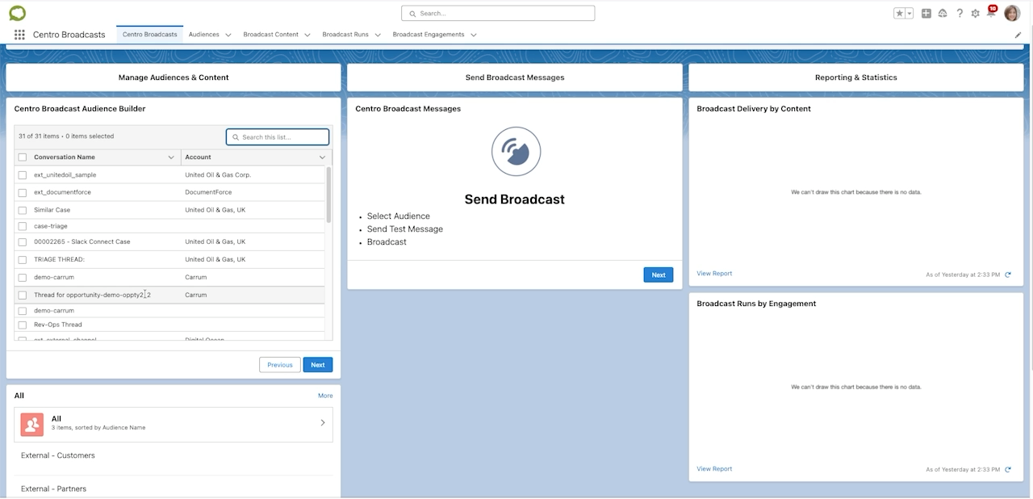Click the magnifier in global search

[x=412, y=14]
